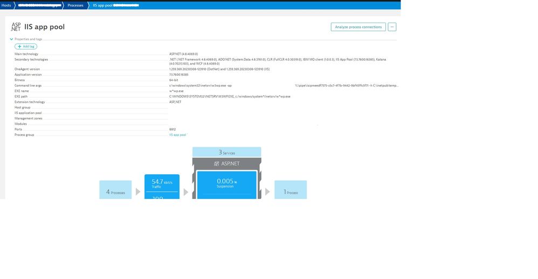Open the 3 Services tile
This screenshot has width=538, height=279.
tap(226, 153)
